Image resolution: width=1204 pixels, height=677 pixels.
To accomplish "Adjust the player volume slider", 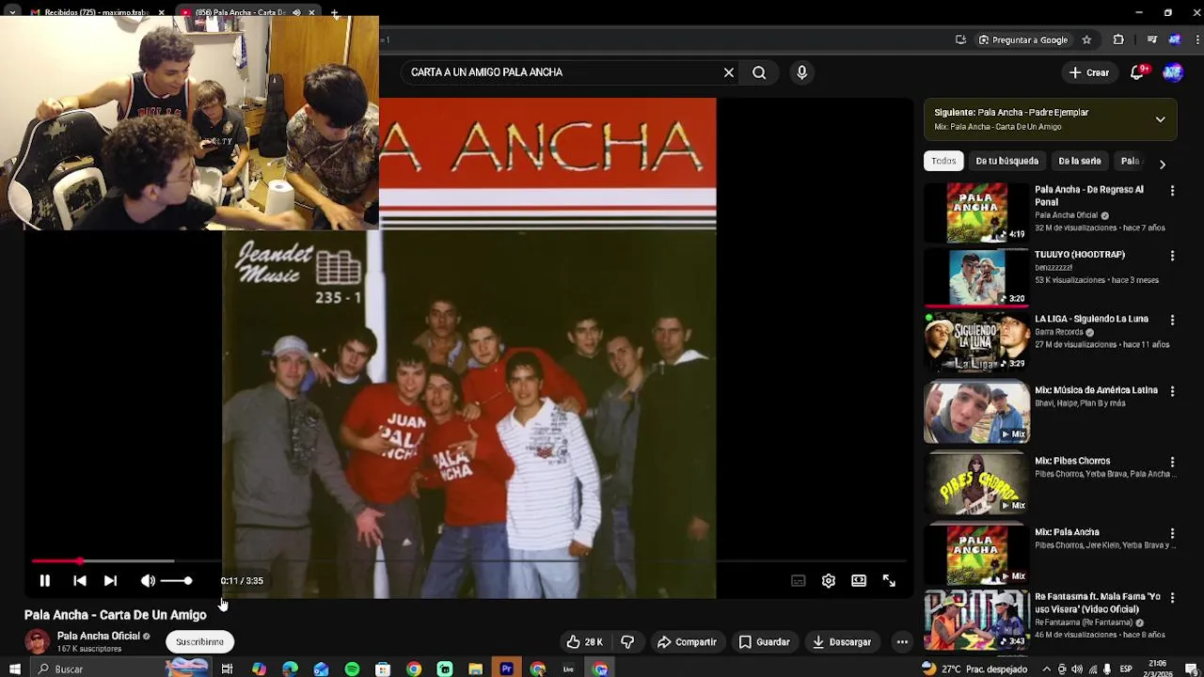I will click(x=176, y=581).
